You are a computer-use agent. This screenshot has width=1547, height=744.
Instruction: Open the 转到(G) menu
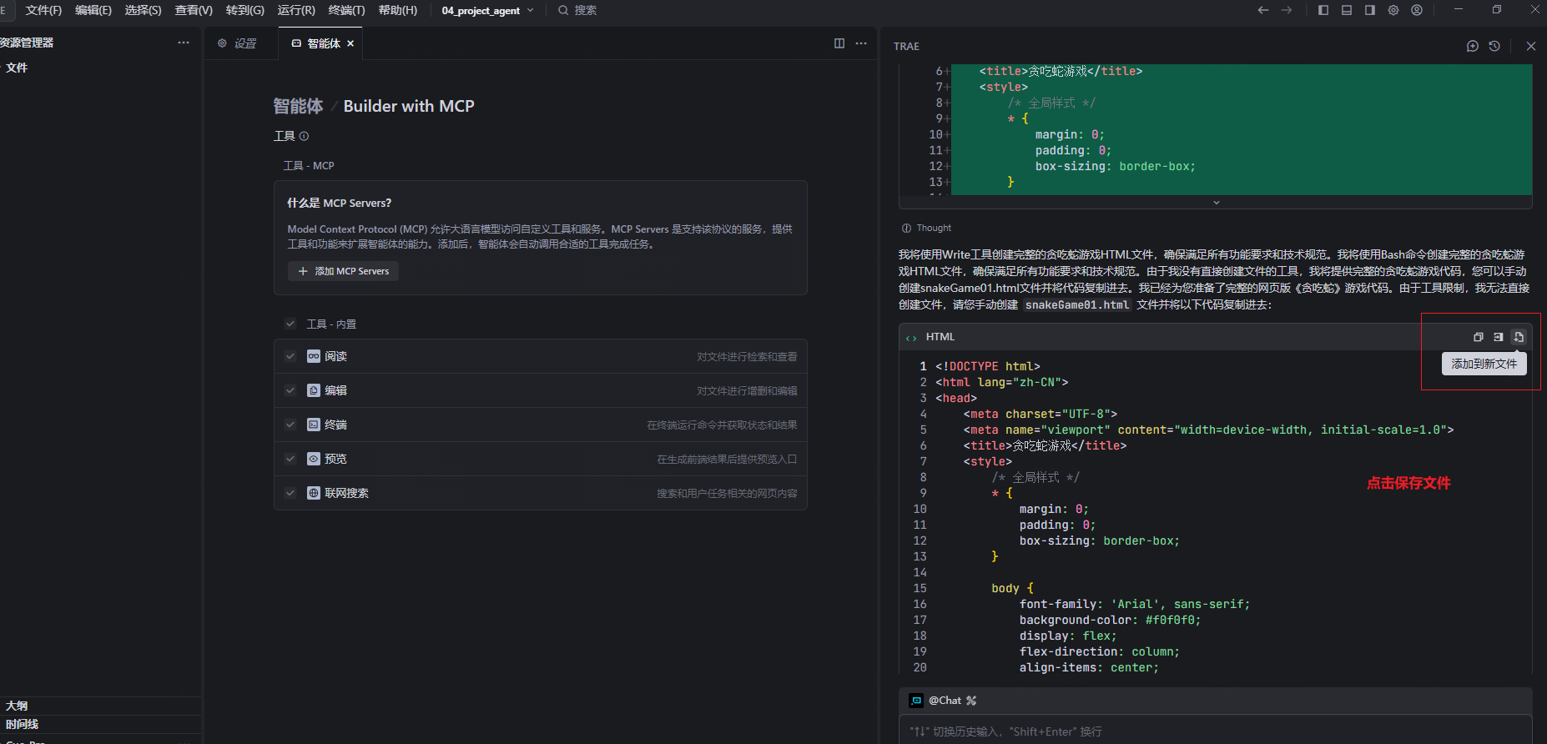245,10
